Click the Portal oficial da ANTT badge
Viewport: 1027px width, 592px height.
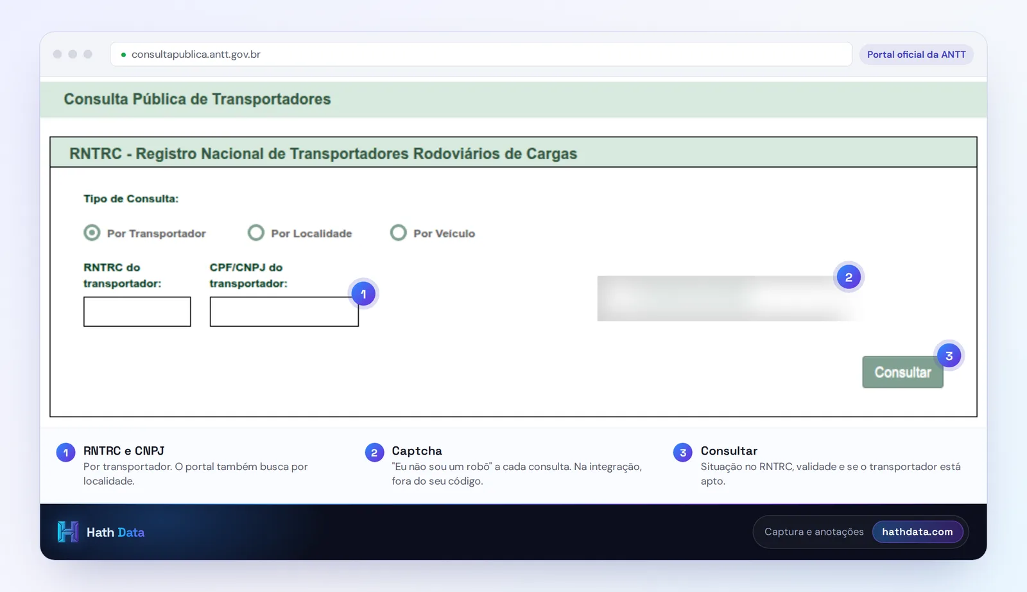point(917,55)
